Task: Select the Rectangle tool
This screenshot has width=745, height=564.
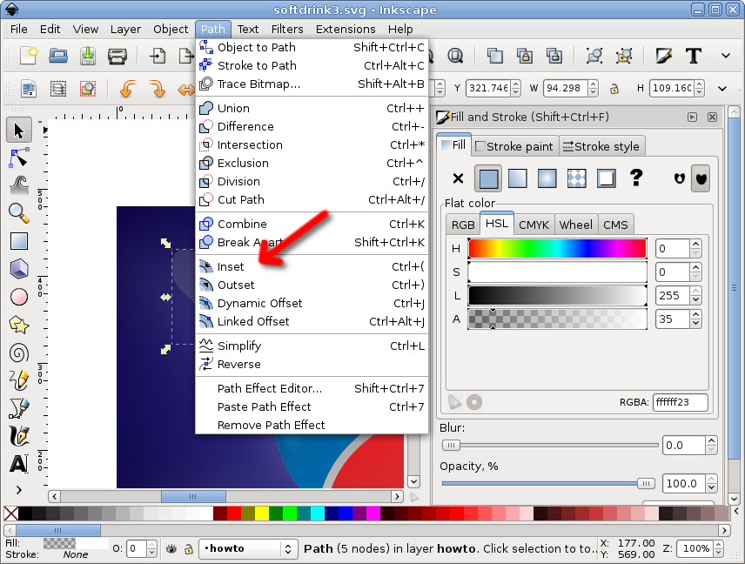Action: tap(19, 241)
